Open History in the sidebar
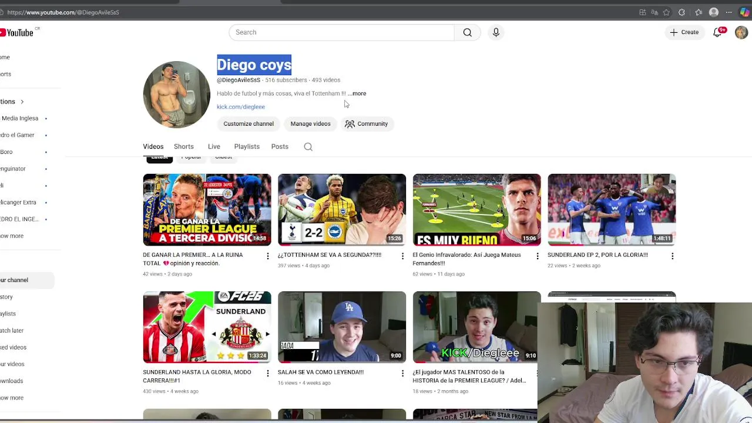This screenshot has height=423, width=752. click(x=7, y=297)
